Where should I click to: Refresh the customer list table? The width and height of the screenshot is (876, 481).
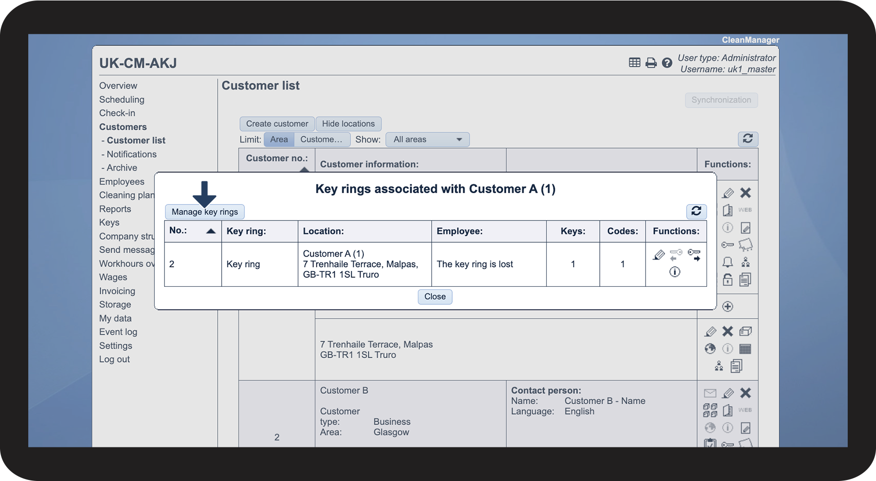[x=748, y=139]
